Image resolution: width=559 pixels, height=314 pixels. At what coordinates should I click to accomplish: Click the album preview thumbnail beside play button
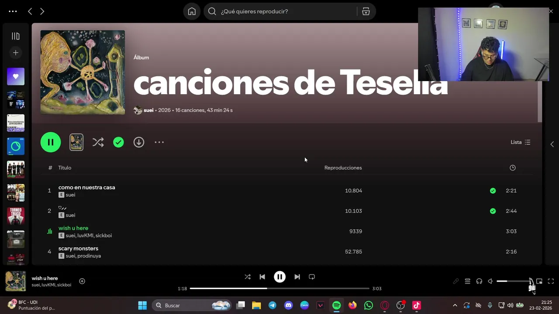pyautogui.click(x=76, y=142)
